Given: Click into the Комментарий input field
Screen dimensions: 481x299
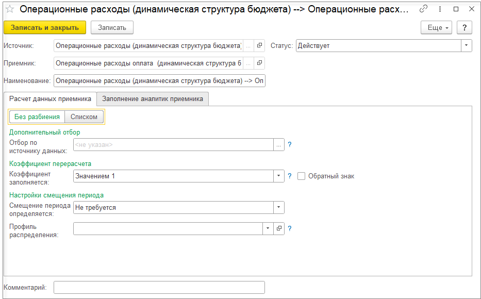Looking at the screenshot, I should pyautogui.click(x=159, y=287).
